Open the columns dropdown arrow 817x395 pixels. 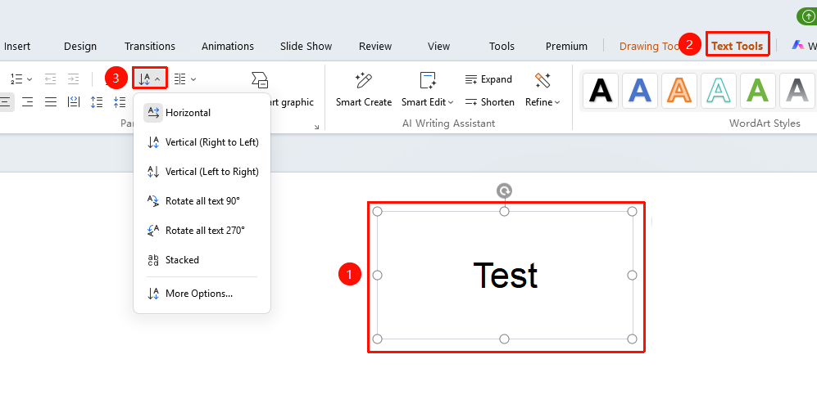click(193, 79)
